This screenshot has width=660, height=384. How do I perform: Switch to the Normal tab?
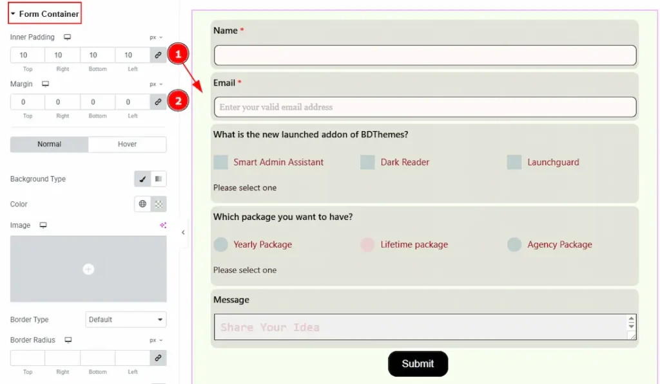click(50, 144)
